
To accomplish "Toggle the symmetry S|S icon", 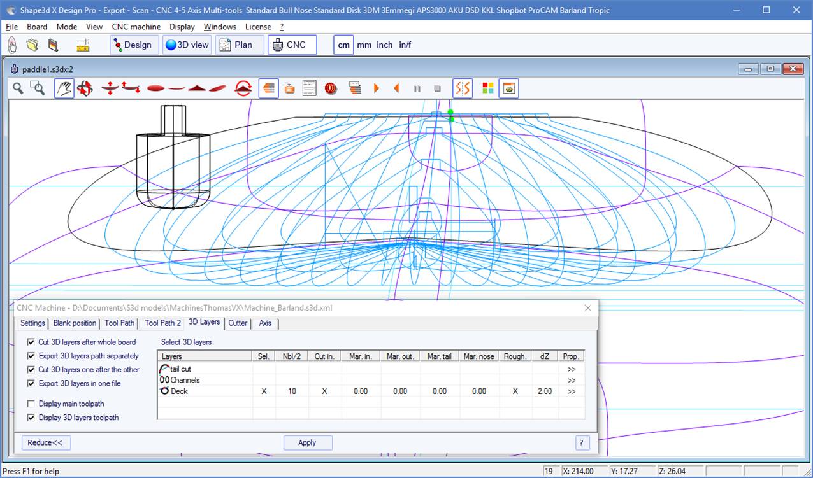I will click(x=463, y=88).
